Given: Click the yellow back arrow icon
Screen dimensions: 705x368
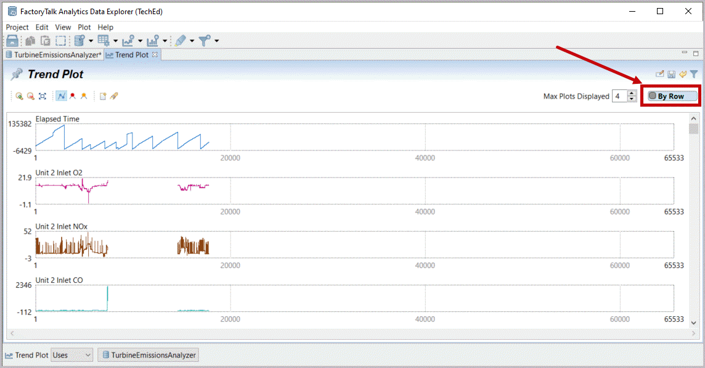Looking at the screenshot, I should coord(682,74).
